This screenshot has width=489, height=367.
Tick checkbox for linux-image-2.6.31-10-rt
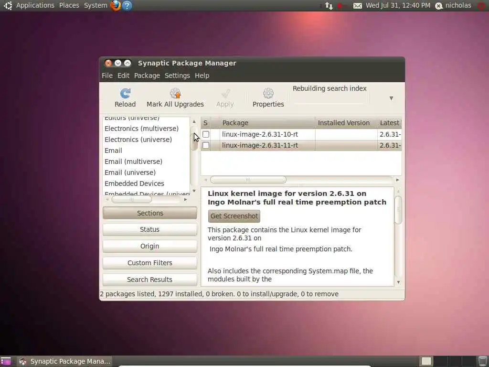pos(206,134)
